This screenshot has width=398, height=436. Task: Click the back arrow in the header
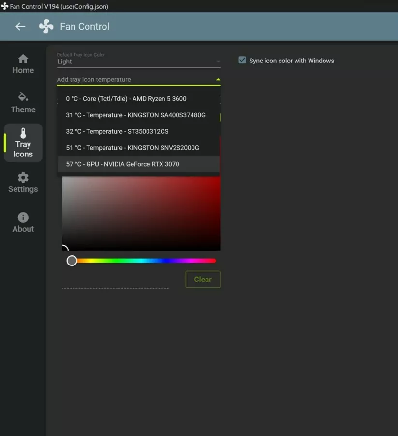(20, 27)
